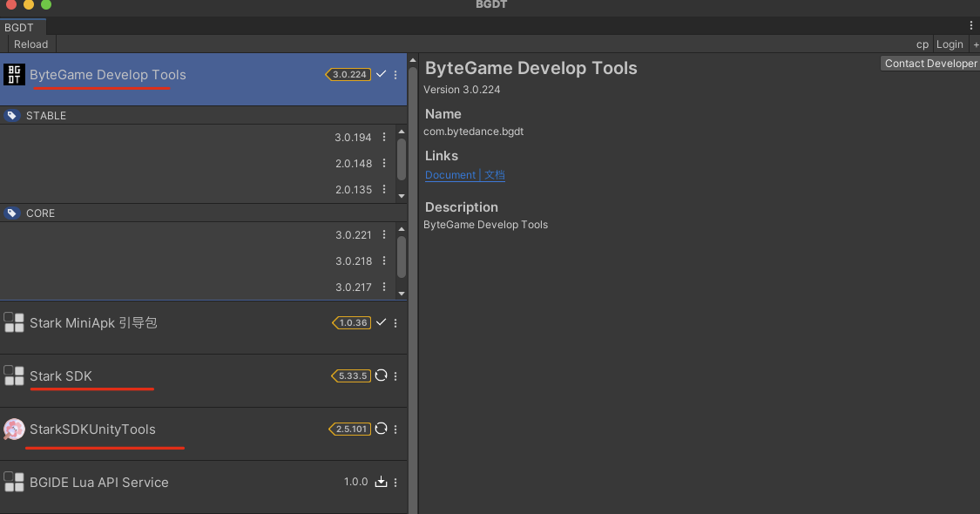The width and height of the screenshot is (980, 514).
Task: Select the StarkSDKUnityTools package
Action: tap(203, 434)
